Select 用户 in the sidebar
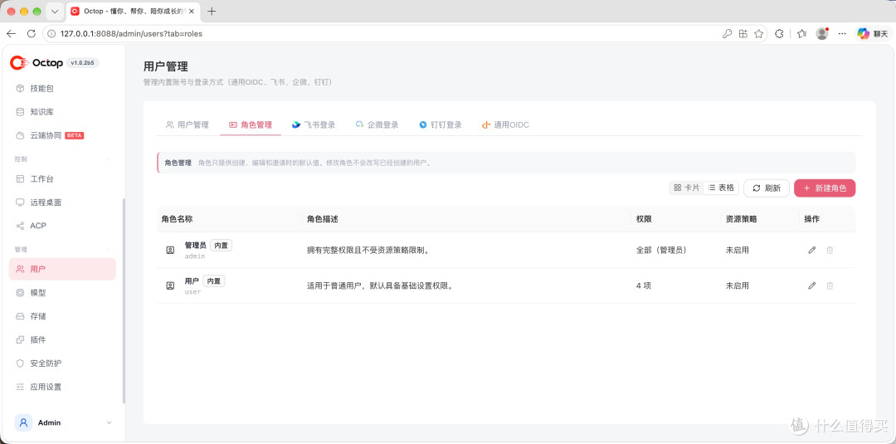The height and width of the screenshot is (444, 896). pos(62,269)
